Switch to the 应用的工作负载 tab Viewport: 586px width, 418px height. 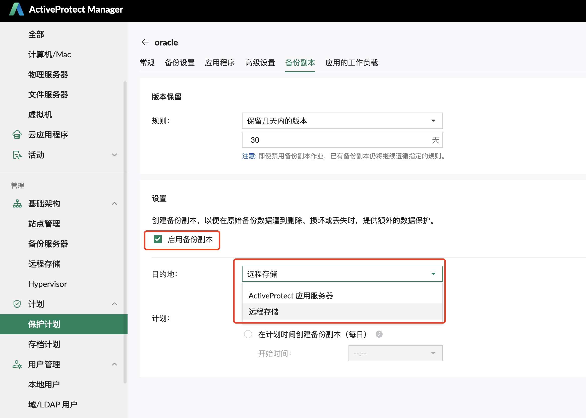352,63
